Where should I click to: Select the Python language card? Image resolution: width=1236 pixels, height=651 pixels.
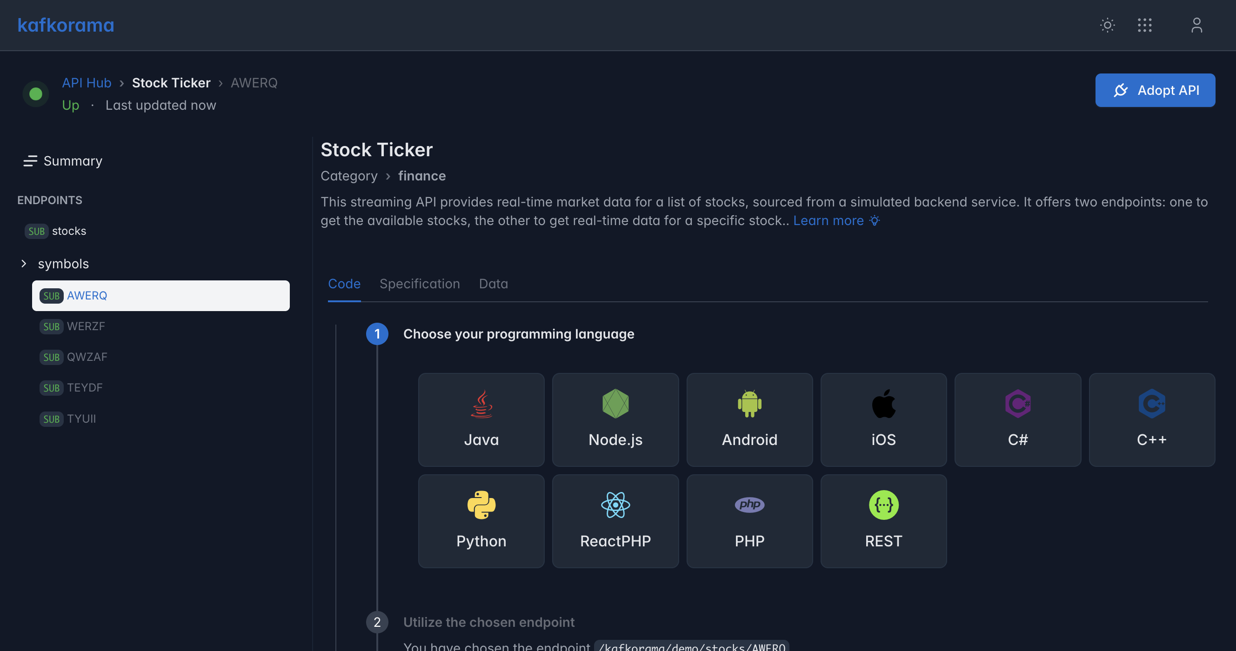[x=481, y=521]
